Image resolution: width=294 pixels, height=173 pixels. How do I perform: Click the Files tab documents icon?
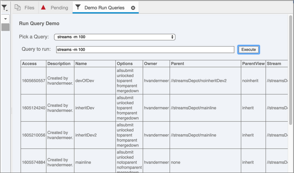pyautogui.click(x=18, y=8)
